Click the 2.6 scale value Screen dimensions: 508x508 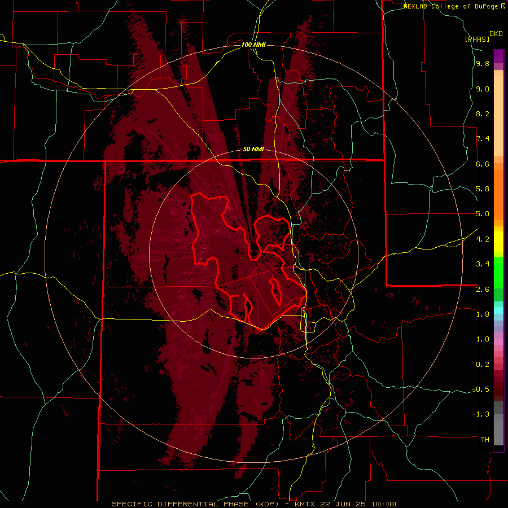click(x=483, y=290)
